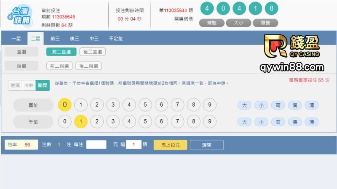Select the 關閉 display option
The image size is (337, 189).
[42, 85]
